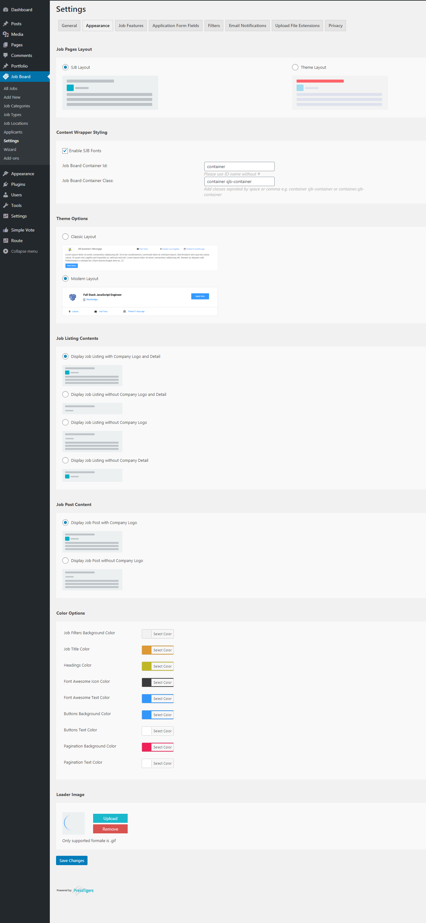Click the Save Changes button

point(72,860)
